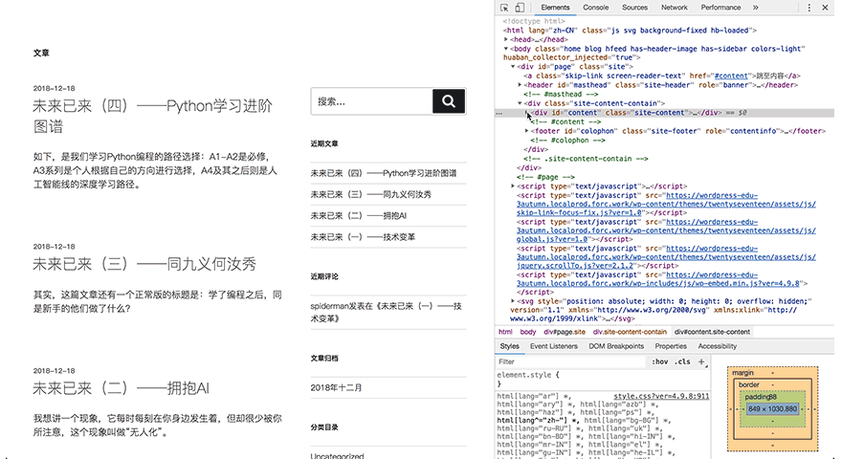This screenshot has height=459, width=842.
Task: Open the style.css?ver=4.9.8:911 source link
Action: point(661,396)
